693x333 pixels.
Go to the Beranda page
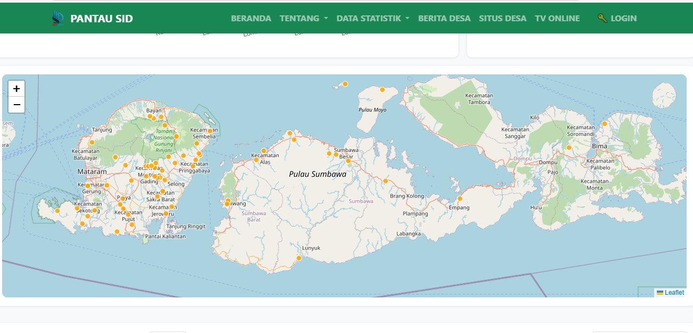251,18
